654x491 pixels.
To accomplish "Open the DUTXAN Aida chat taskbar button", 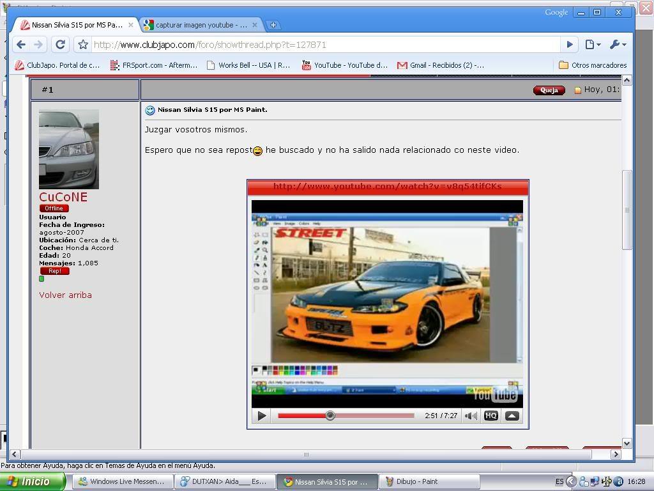I will tap(225, 482).
